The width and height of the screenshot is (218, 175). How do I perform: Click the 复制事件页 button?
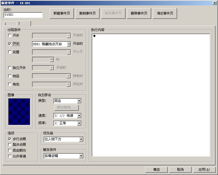[x=87, y=13]
